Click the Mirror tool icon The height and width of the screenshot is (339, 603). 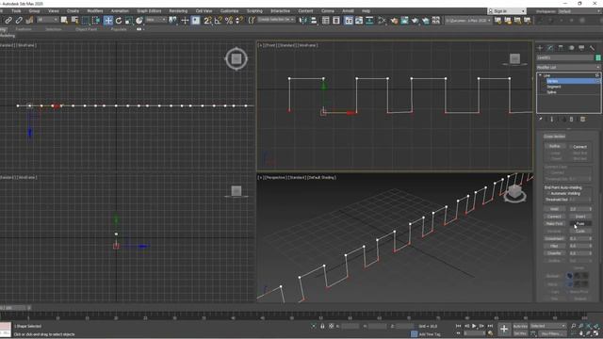point(303,21)
